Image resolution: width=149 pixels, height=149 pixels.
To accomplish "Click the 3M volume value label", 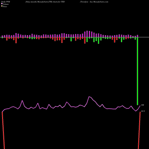I will [x=142, y=105].
